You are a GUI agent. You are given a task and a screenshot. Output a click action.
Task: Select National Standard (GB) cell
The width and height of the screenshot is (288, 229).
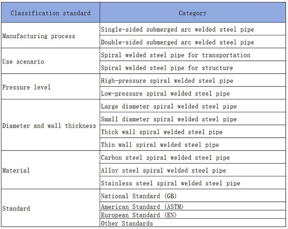(x=193, y=195)
